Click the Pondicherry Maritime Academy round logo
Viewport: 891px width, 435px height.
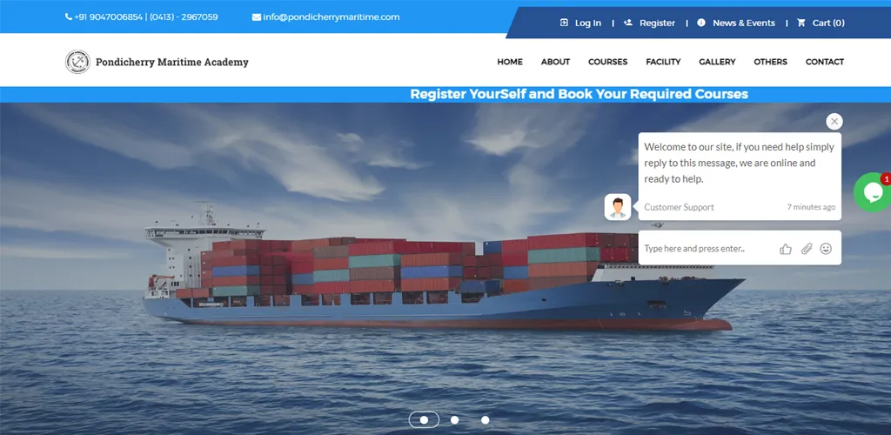click(77, 62)
